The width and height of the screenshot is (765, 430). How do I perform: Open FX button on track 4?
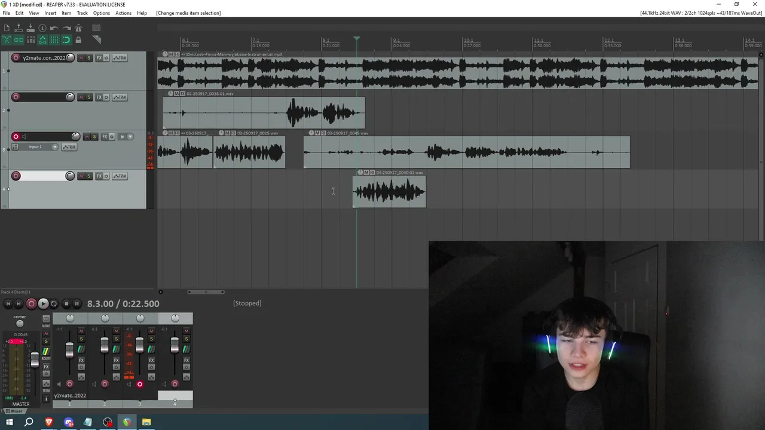[x=99, y=176]
